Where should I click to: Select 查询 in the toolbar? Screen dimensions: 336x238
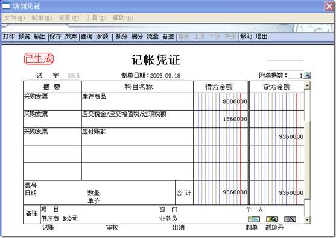pyautogui.click(x=87, y=37)
